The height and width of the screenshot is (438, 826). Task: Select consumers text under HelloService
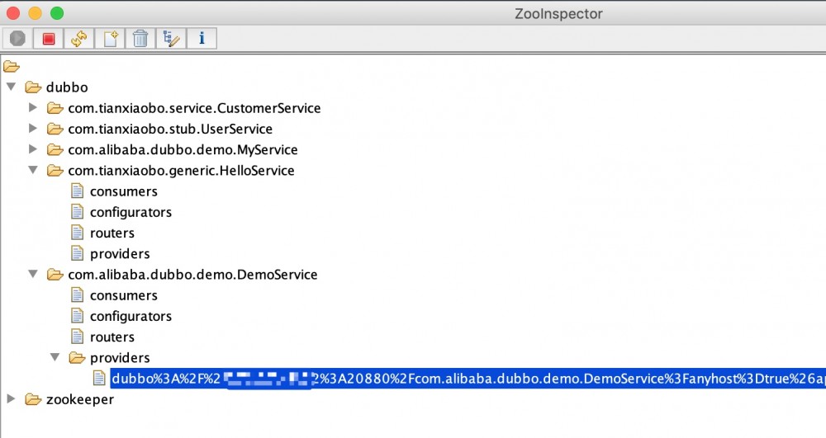124,191
